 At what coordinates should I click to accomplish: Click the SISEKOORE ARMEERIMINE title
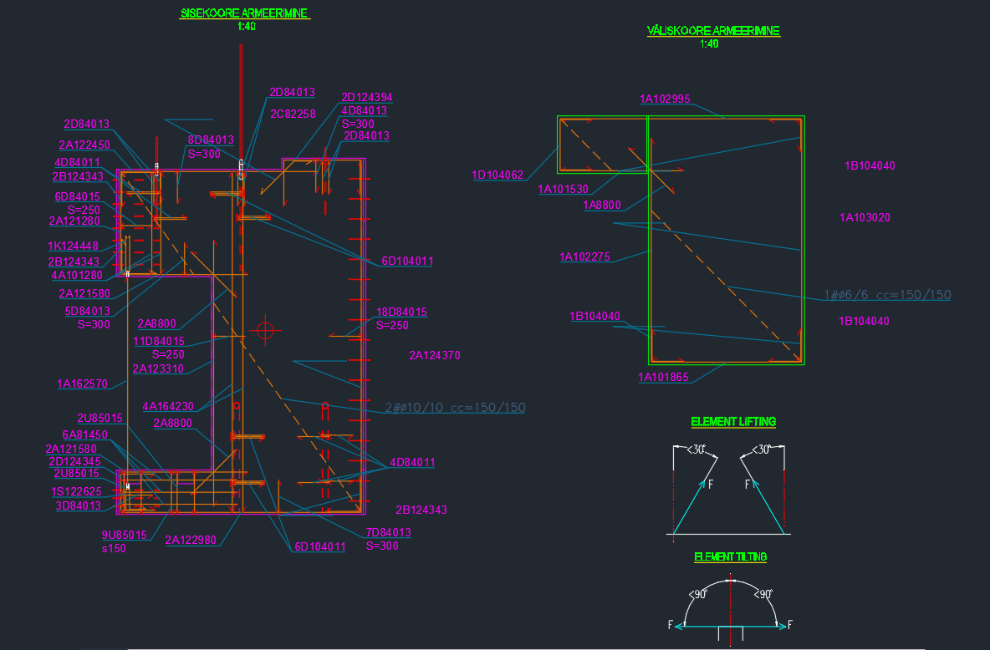click(245, 13)
